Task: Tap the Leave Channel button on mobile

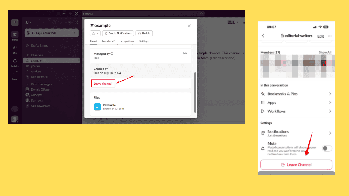Action: coord(296,165)
